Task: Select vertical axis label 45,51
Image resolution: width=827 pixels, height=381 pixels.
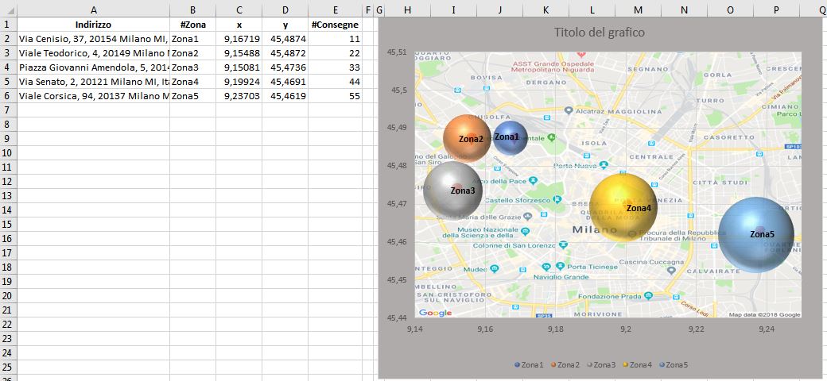Action: (x=397, y=52)
